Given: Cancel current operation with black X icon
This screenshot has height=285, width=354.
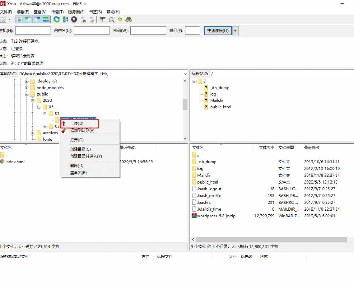Looking at the screenshot, I should coord(74,19).
